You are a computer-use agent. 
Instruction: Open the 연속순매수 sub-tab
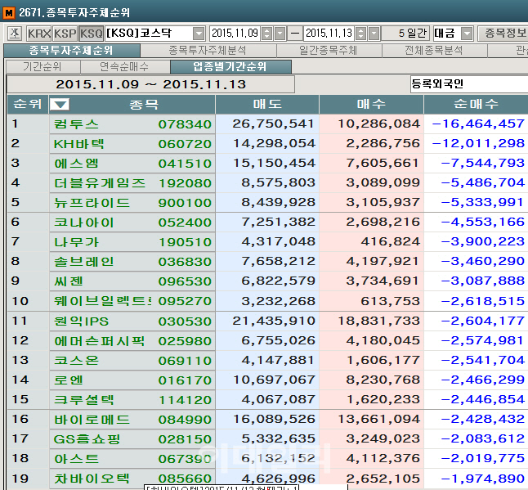pyautogui.click(x=124, y=67)
